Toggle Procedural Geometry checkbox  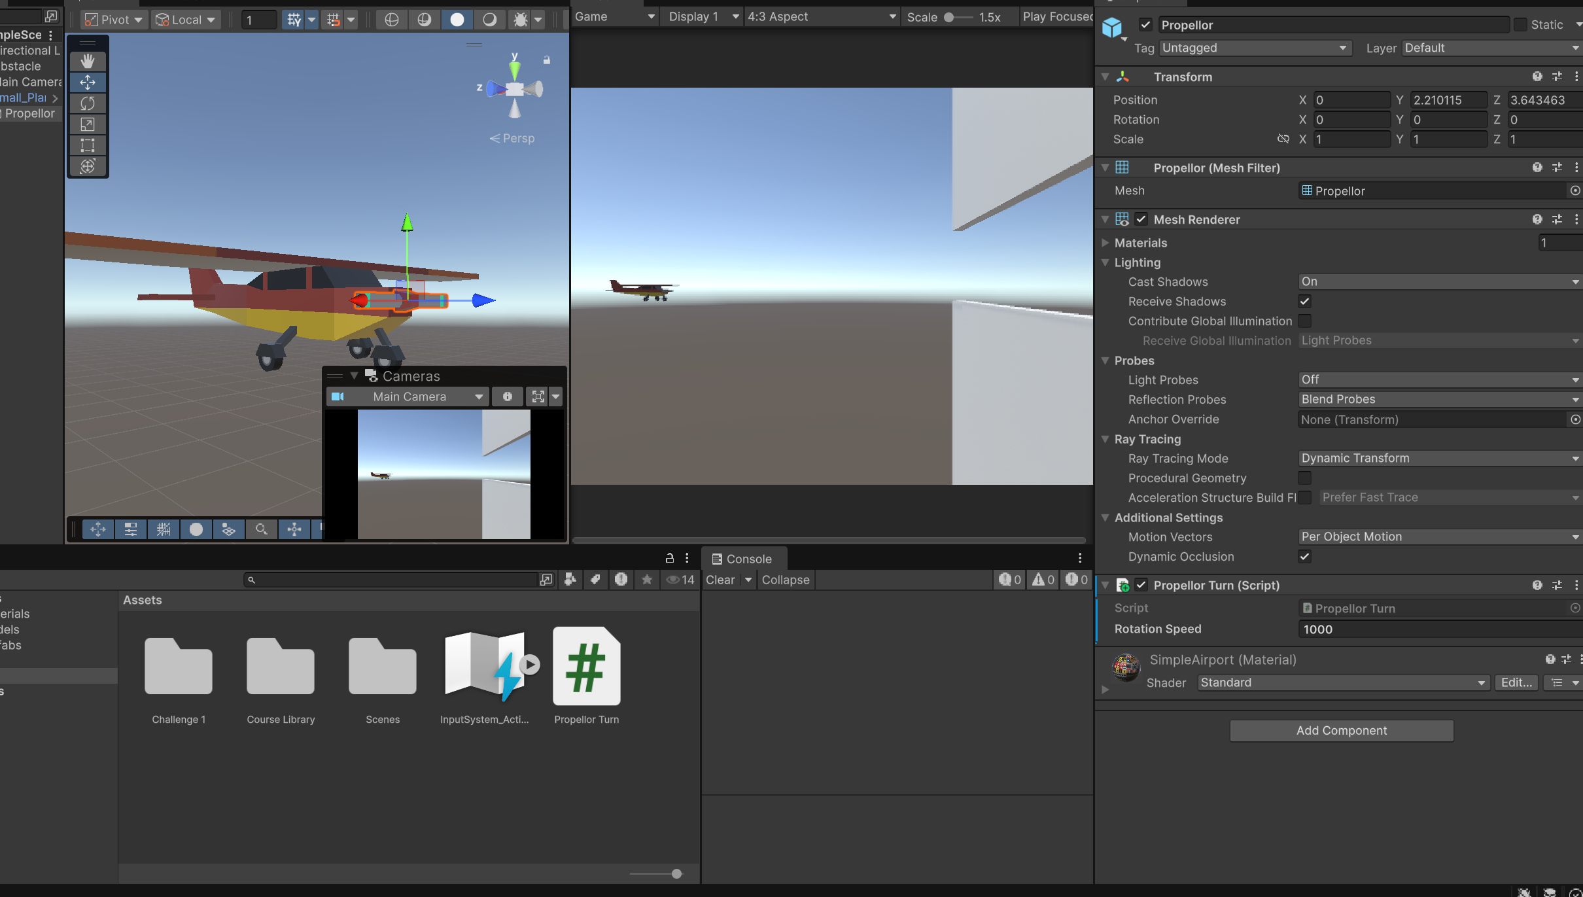tap(1304, 478)
